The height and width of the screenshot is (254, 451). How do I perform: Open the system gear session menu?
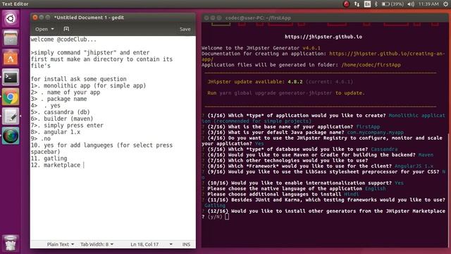click(x=445, y=4)
